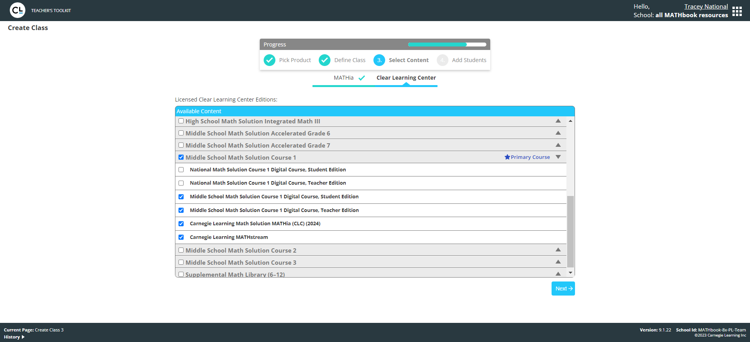The width and height of the screenshot is (750, 342).
Task: Go to Define Class step label
Action: pyautogui.click(x=350, y=60)
